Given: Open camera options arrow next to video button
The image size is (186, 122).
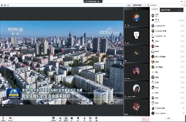Looking at the screenshot, I should (13, 118).
